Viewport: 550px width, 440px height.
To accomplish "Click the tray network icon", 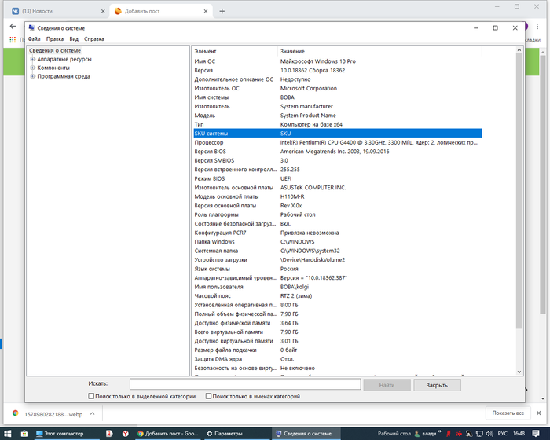I will coord(479,434).
